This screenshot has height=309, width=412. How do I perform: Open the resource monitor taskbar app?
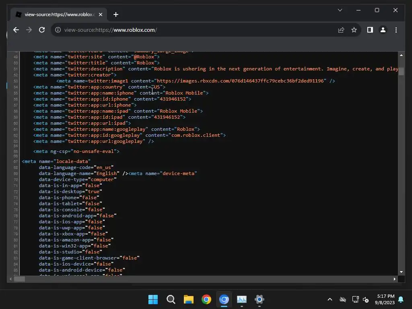click(242, 299)
